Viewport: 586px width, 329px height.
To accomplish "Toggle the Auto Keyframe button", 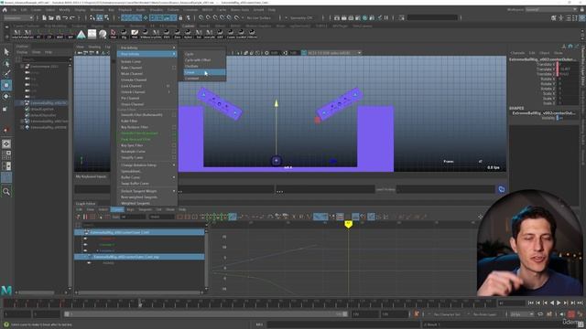I will (571, 314).
